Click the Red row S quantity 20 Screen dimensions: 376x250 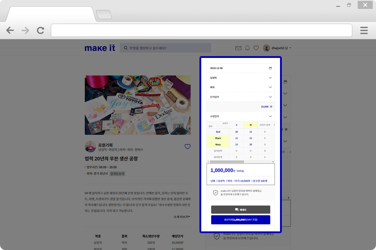tap(236, 132)
